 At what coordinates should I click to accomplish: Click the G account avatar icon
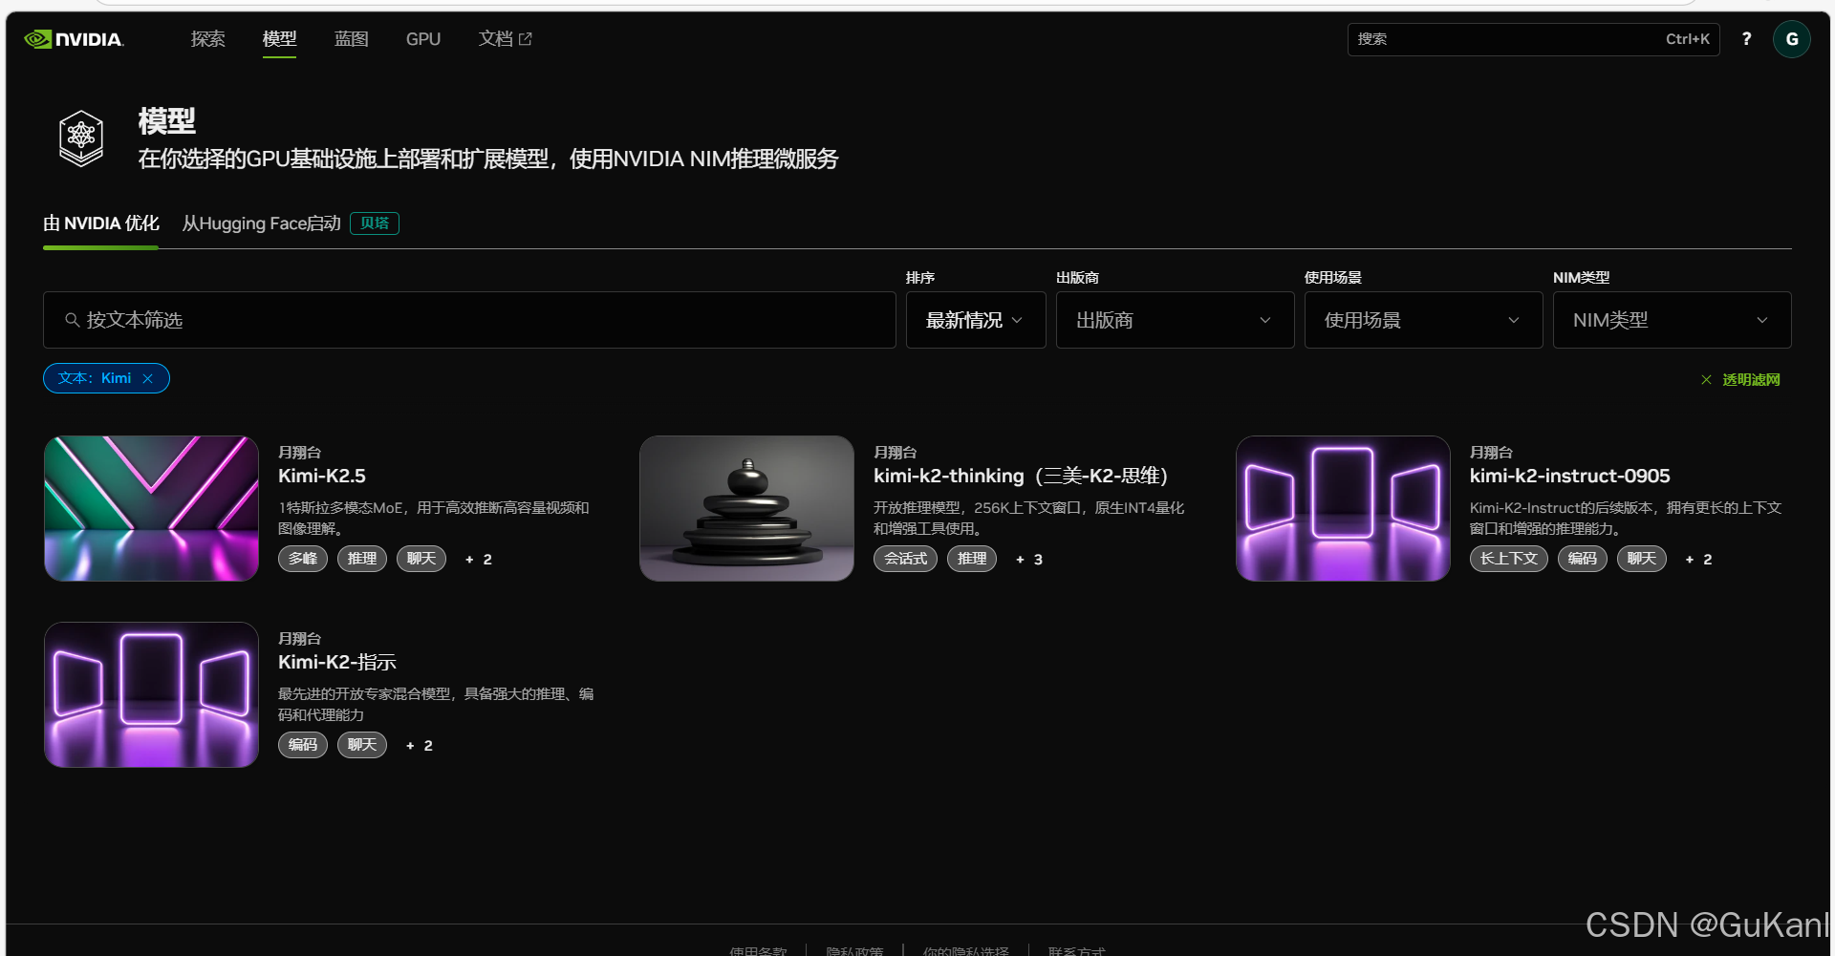[1792, 39]
